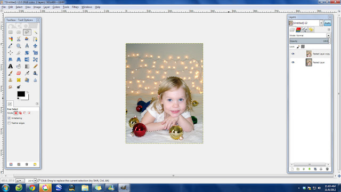
Task: Hide the Pasted Layer copy layer
Action: coord(293,54)
